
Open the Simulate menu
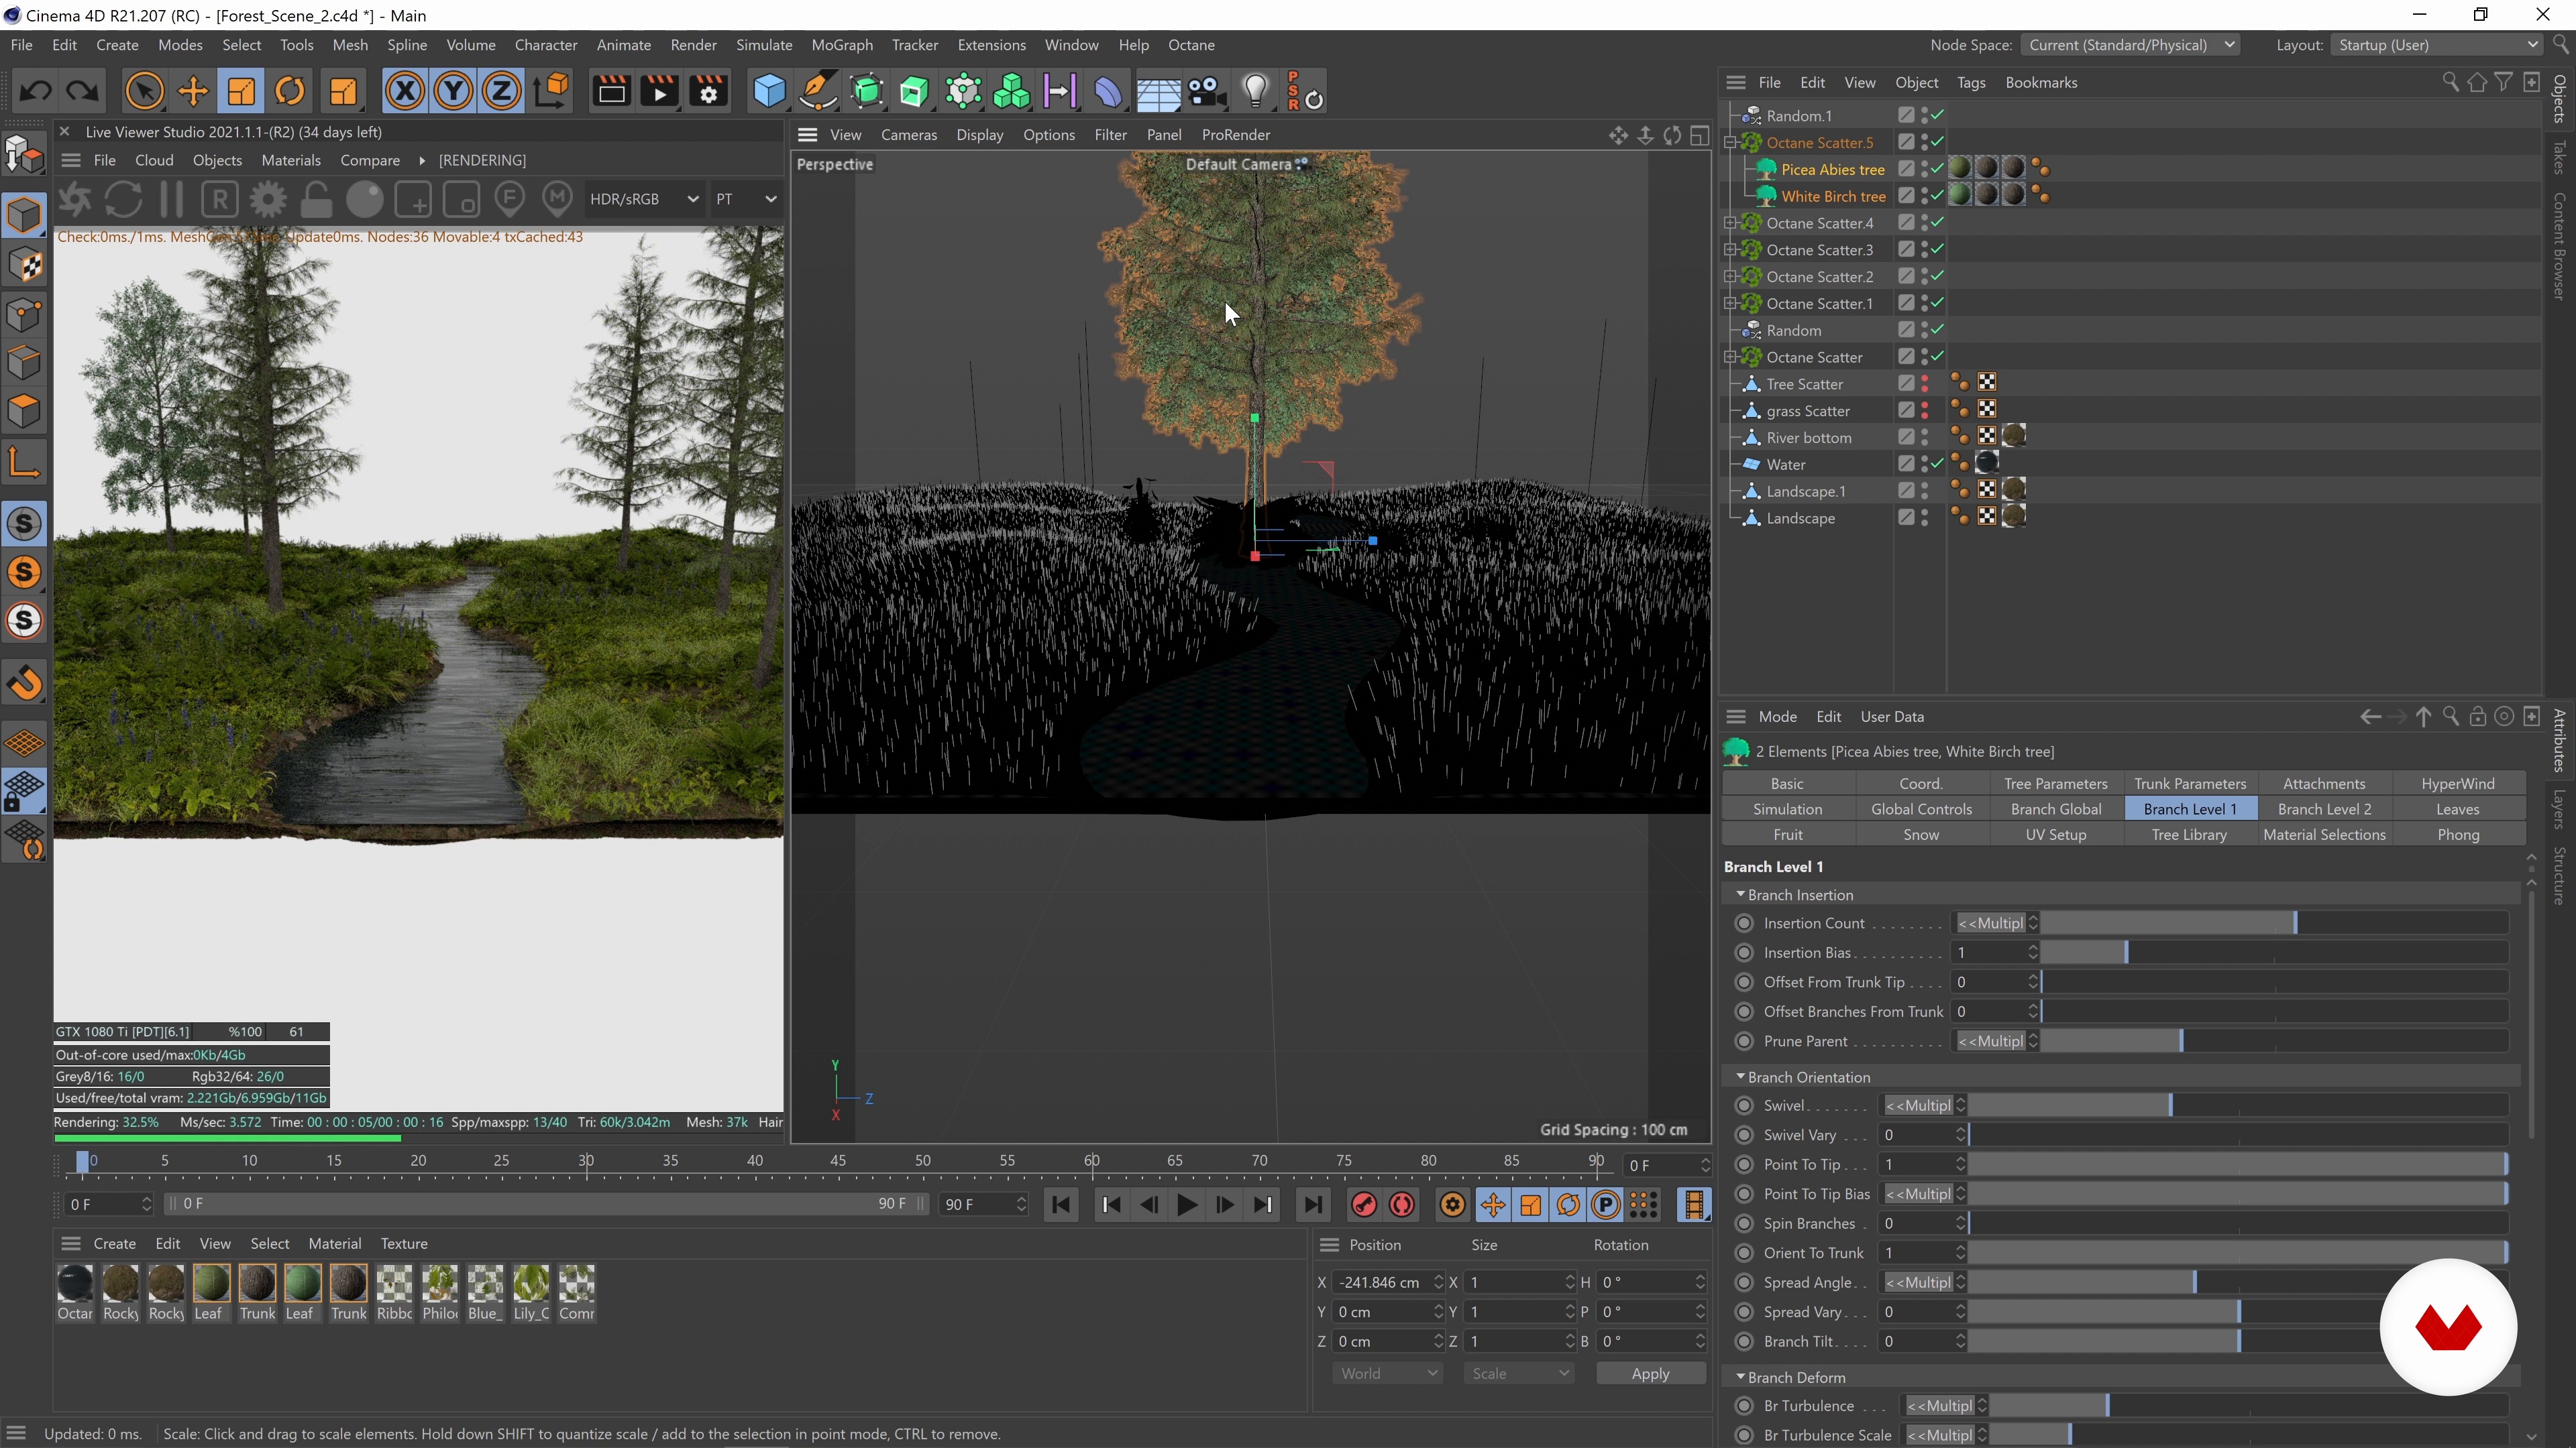click(764, 45)
